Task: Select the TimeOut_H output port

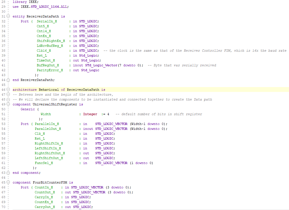Action: click(x=45, y=60)
